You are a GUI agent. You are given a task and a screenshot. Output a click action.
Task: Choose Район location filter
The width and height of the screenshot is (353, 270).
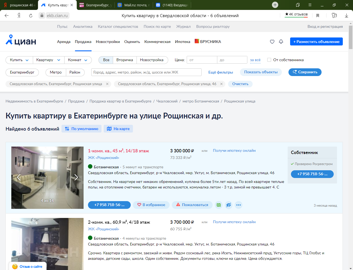point(75,72)
